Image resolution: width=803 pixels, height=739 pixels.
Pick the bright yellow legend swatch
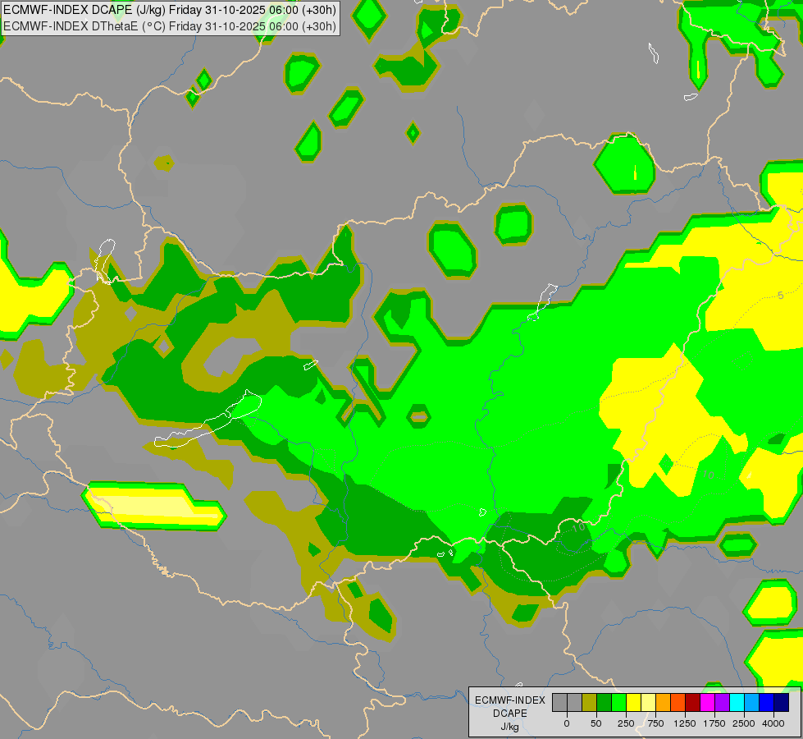tap(633, 703)
